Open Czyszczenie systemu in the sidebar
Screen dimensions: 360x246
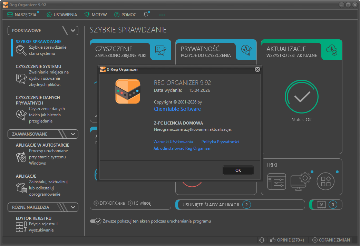pyautogui.click(x=38, y=66)
